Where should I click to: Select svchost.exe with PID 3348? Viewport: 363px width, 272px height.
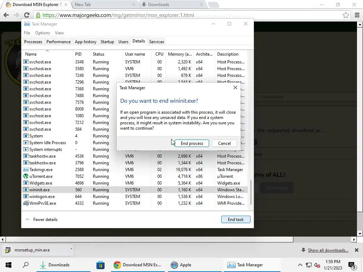135,62
